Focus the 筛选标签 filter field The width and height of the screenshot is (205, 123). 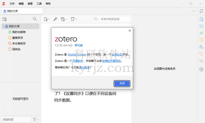coord(16,119)
